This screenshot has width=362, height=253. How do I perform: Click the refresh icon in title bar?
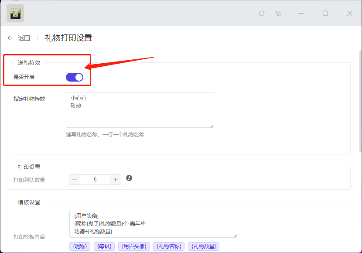coord(262,14)
